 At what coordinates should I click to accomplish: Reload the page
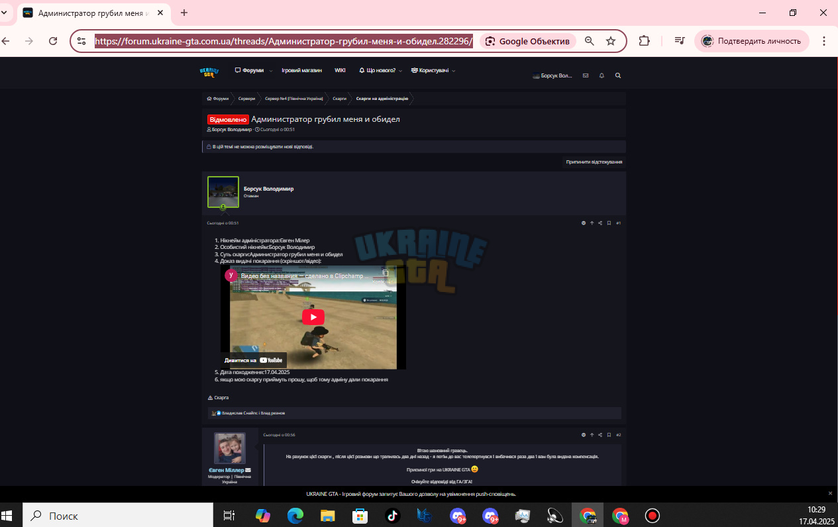click(x=53, y=41)
